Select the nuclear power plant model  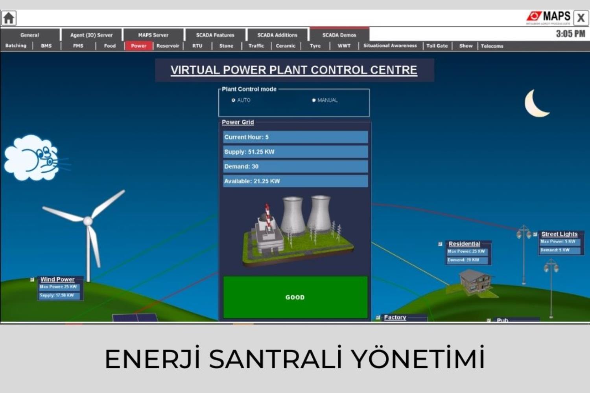click(297, 231)
